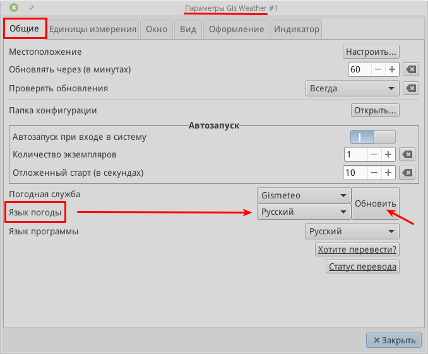
Task: Click the 'Отложенный старт (в секундах)' label
Action: (x=78, y=173)
